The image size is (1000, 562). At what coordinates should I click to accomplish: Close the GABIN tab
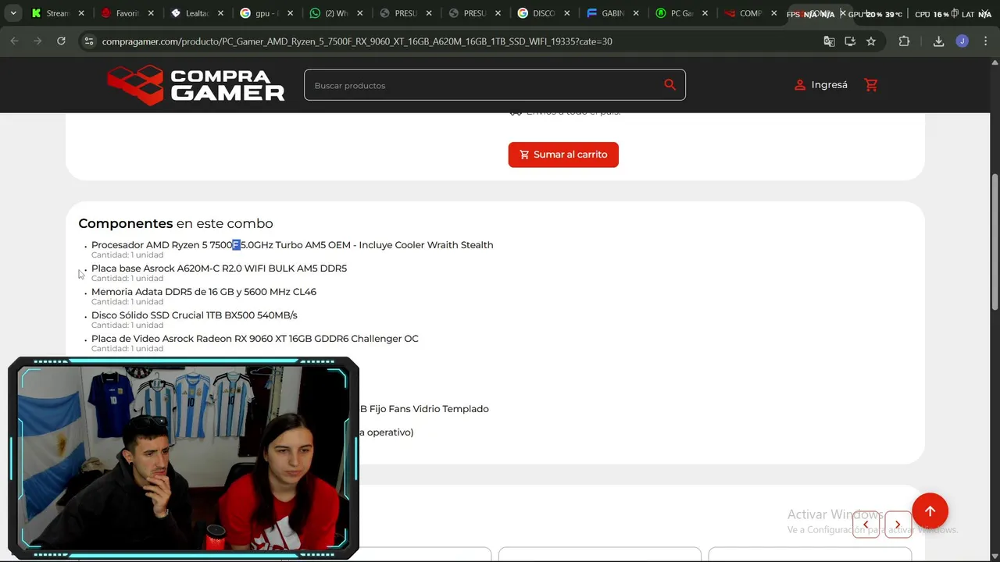pos(636,13)
